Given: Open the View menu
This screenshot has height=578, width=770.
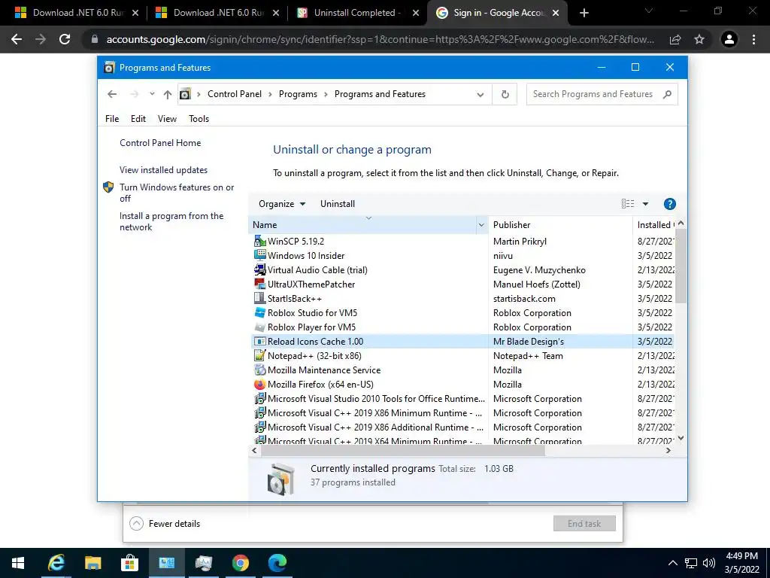Looking at the screenshot, I should click(x=167, y=119).
